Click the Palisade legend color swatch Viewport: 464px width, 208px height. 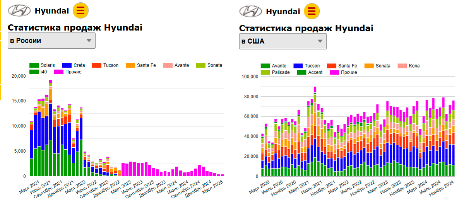click(x=265, y=72)
